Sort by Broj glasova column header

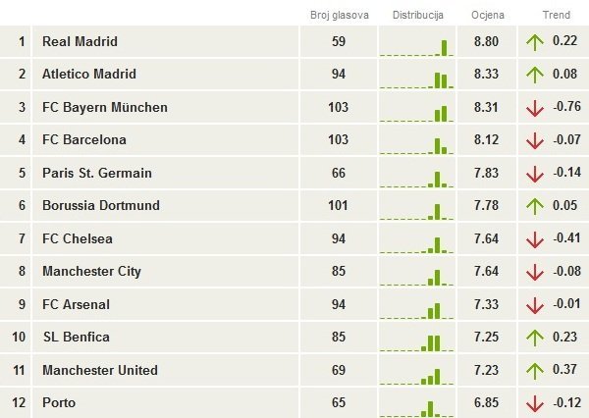[340, 15]
